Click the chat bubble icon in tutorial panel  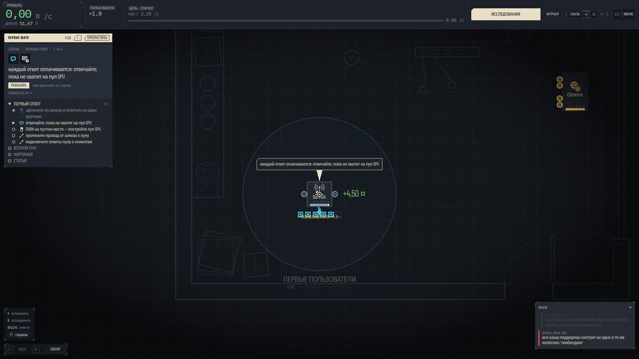pos(13,59)
